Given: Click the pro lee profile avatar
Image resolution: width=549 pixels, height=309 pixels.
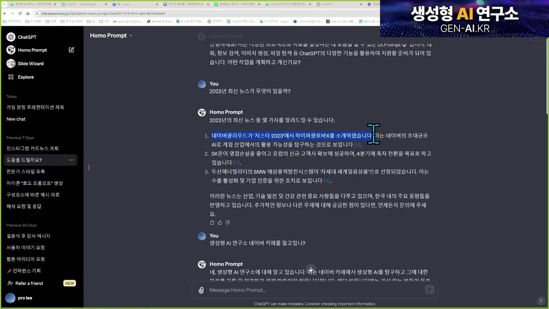Looking at the screenshot, I should (x=10, y=298).
